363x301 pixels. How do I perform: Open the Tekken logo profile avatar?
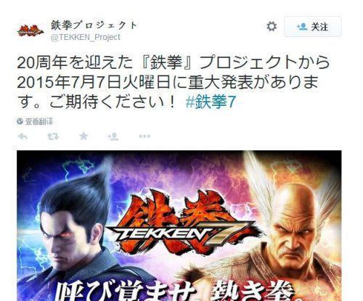30,30
